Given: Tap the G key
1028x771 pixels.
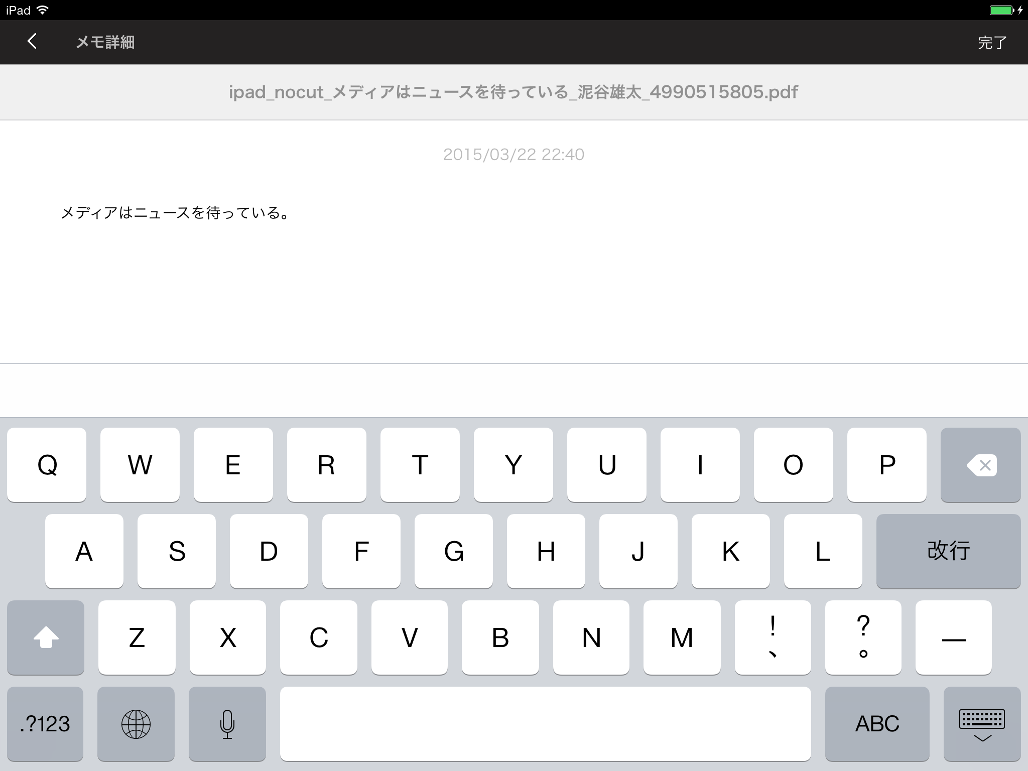Looking at the screenshot, I should click(x=454, y=551).
